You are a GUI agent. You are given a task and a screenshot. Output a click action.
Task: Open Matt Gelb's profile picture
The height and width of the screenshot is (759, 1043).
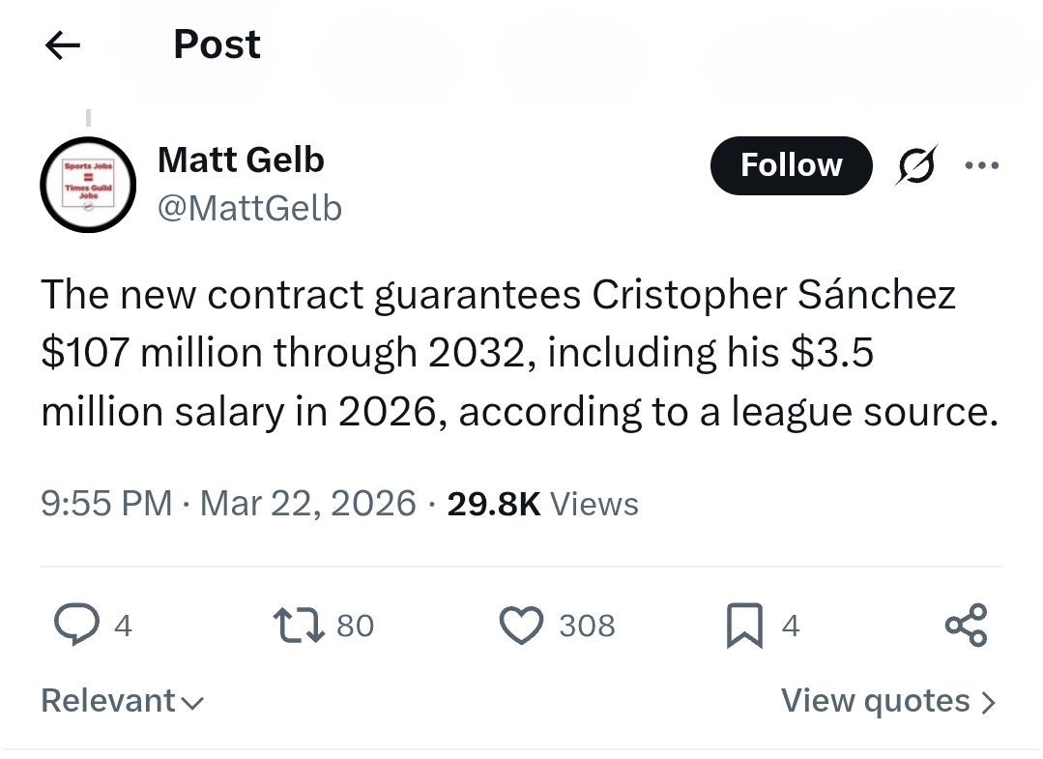(88, 184)
